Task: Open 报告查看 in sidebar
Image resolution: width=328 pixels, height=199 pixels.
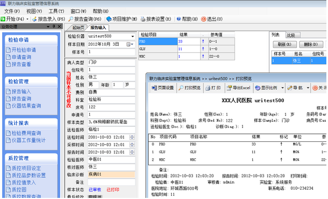Action: (19, 64)
